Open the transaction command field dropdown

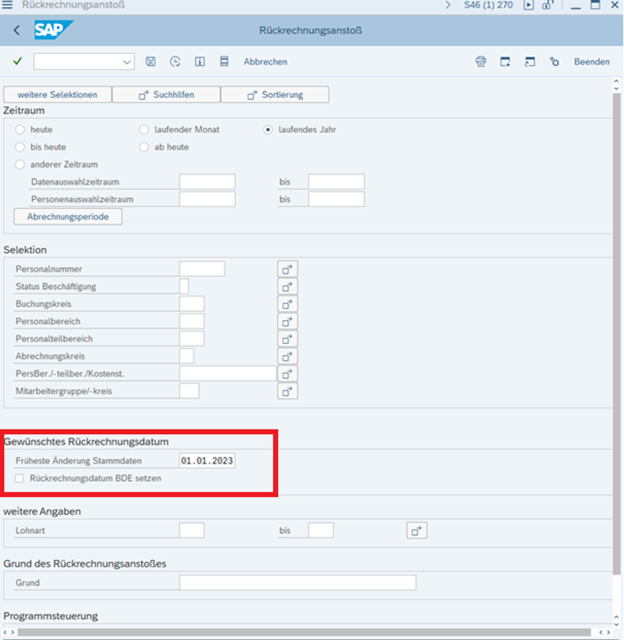(x=127, y=62)
